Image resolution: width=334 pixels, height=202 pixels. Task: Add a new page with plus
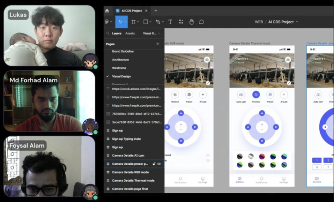(158, 44)
